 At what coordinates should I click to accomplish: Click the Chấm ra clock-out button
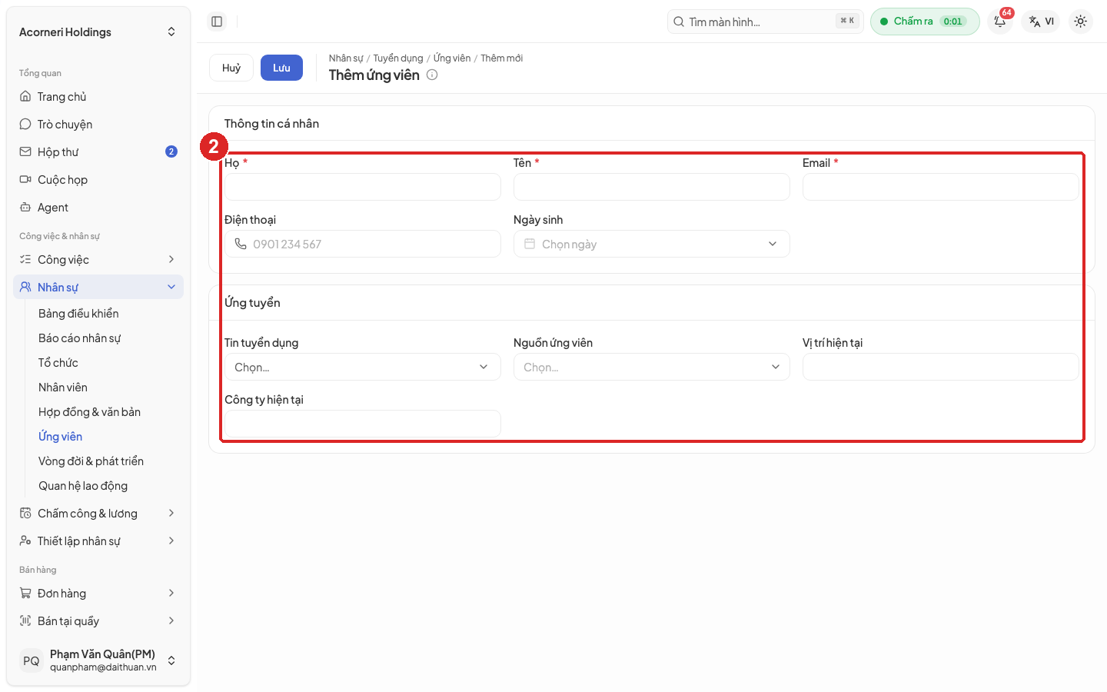[925, 22]
